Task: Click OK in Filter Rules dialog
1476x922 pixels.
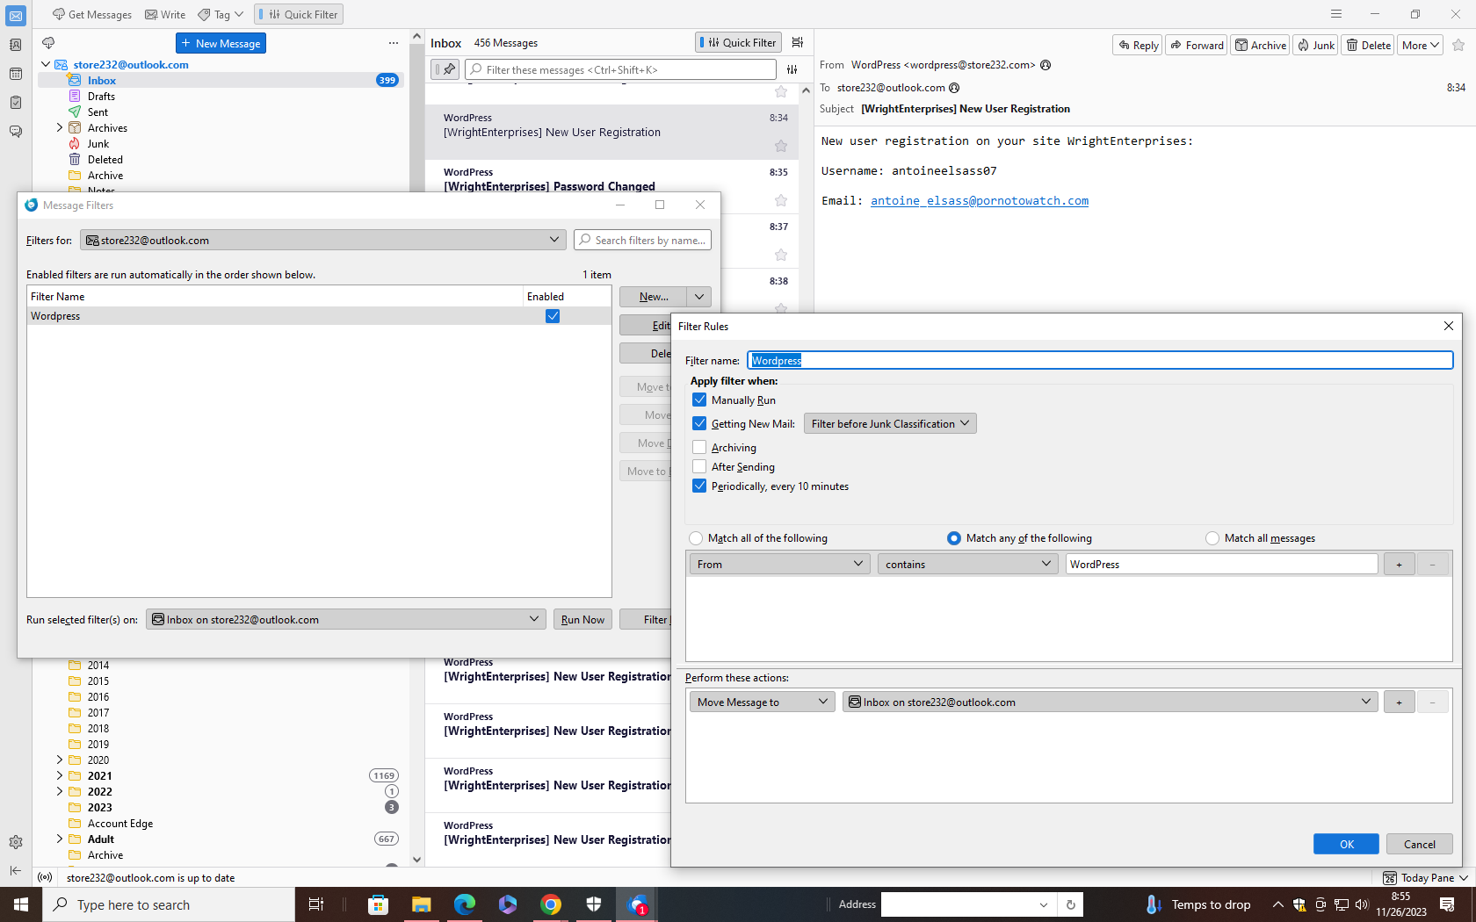Action: pos(1346,844)
